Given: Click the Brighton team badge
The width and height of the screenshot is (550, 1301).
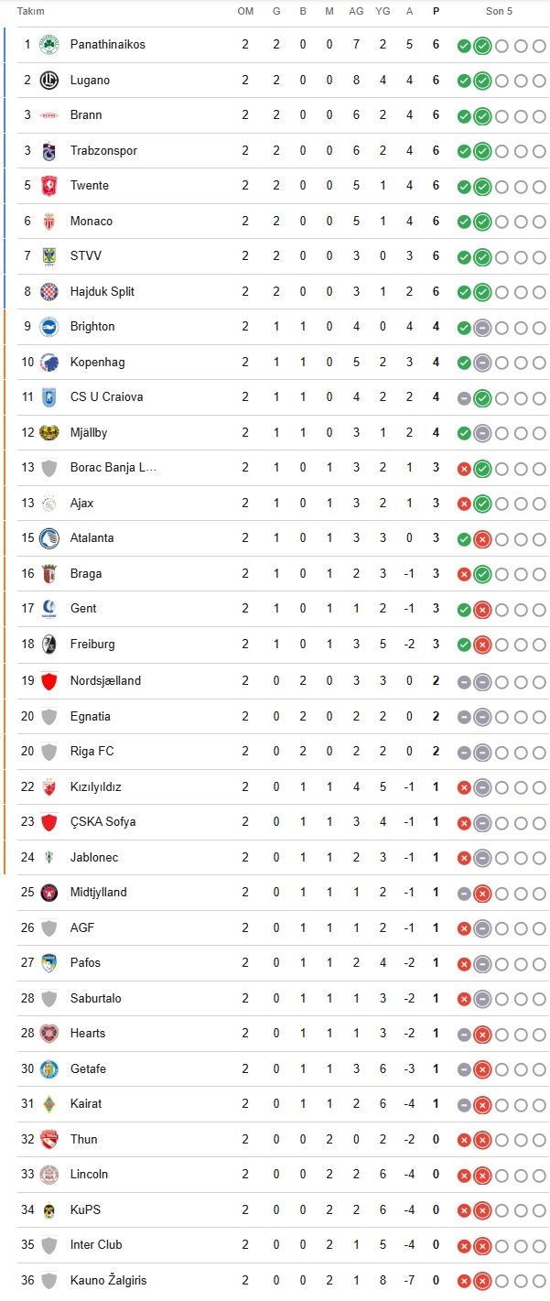Looking at the screenshot, I should [49, 327].
